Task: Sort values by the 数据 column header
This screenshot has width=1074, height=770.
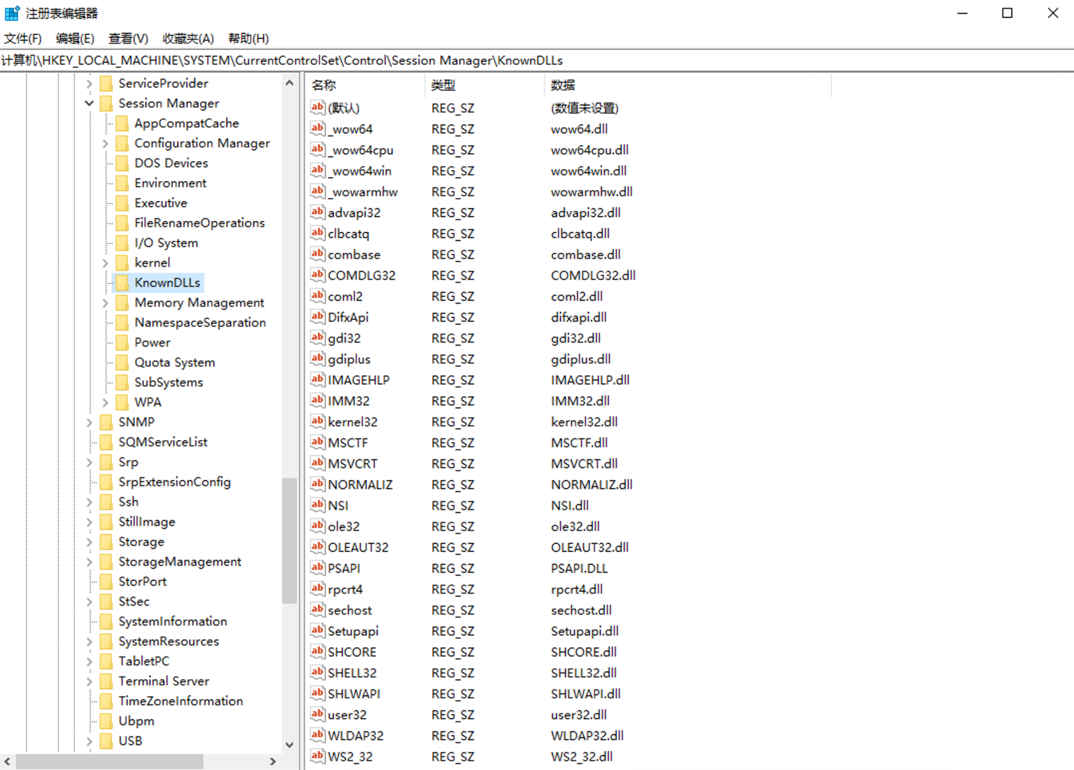Action: pos(688,85)
